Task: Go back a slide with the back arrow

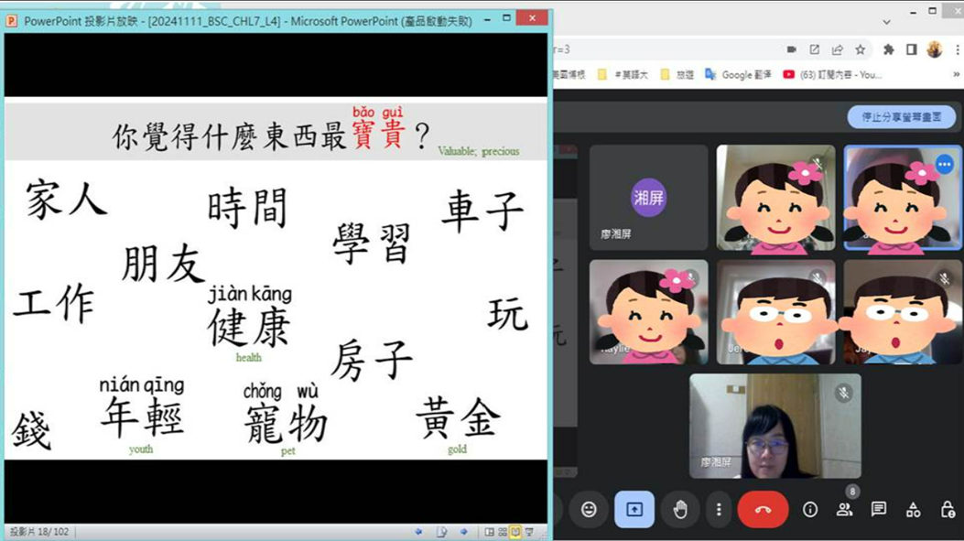Action: (x=419, y=530)
